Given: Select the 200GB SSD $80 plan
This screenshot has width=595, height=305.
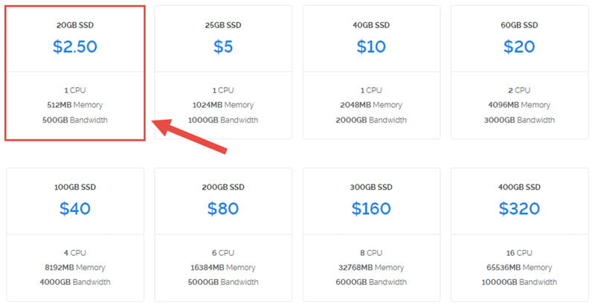Looking at the screenshot, I should [x=223, y=235].
